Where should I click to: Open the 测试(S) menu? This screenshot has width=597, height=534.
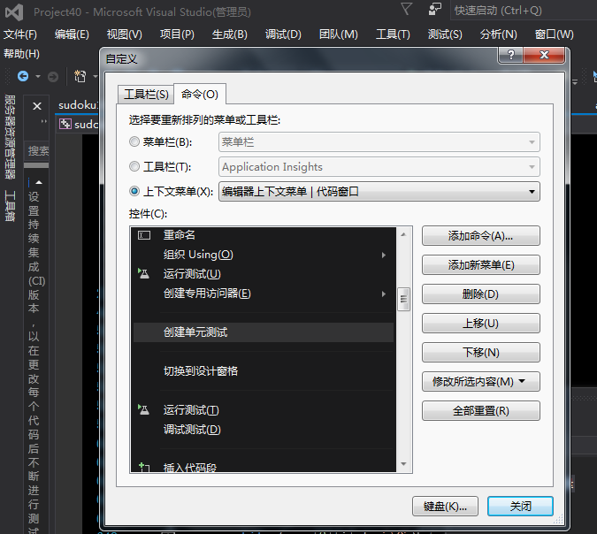[x=445, y=34]
